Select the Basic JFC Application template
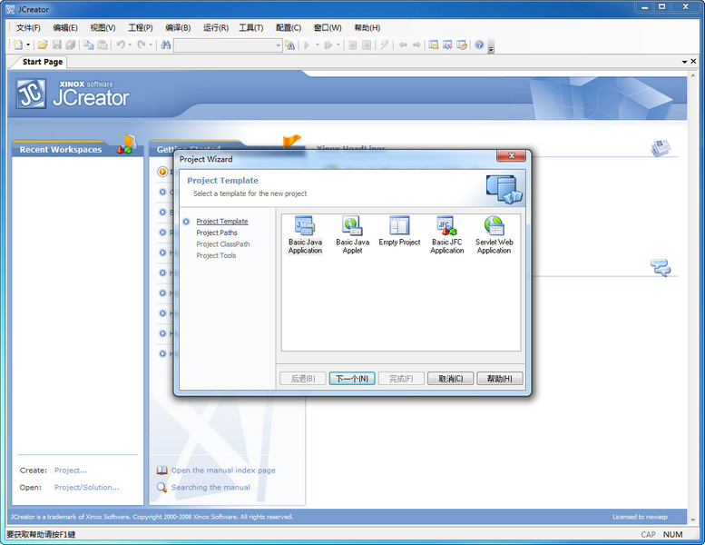Screen dimensions: 705x545 click(x=446, y=234)
